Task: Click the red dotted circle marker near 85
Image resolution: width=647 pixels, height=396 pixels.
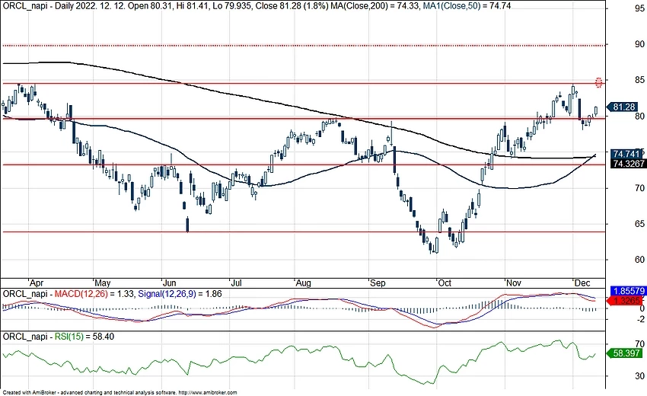Action: click(599, 82)
